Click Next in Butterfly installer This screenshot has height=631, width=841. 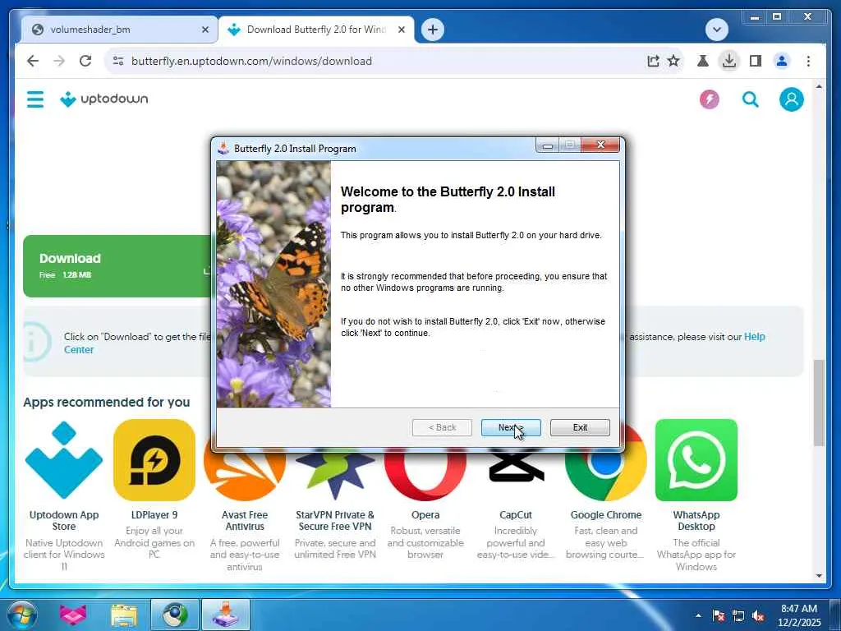[511, 427]
